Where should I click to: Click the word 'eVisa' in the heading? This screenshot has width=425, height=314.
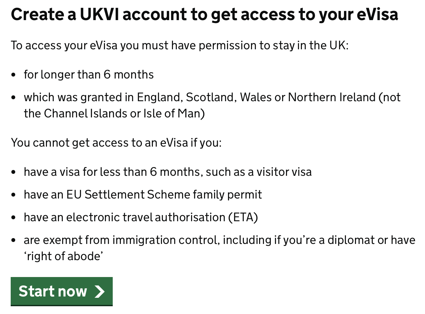[377, 15]
